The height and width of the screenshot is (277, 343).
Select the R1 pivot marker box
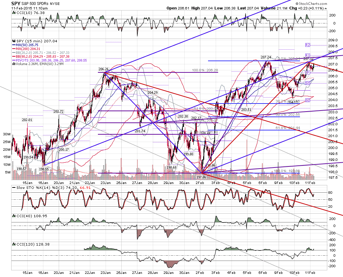coord(308,55)
